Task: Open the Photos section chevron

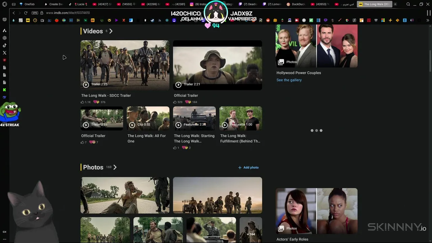Action: tap(115, 167)
